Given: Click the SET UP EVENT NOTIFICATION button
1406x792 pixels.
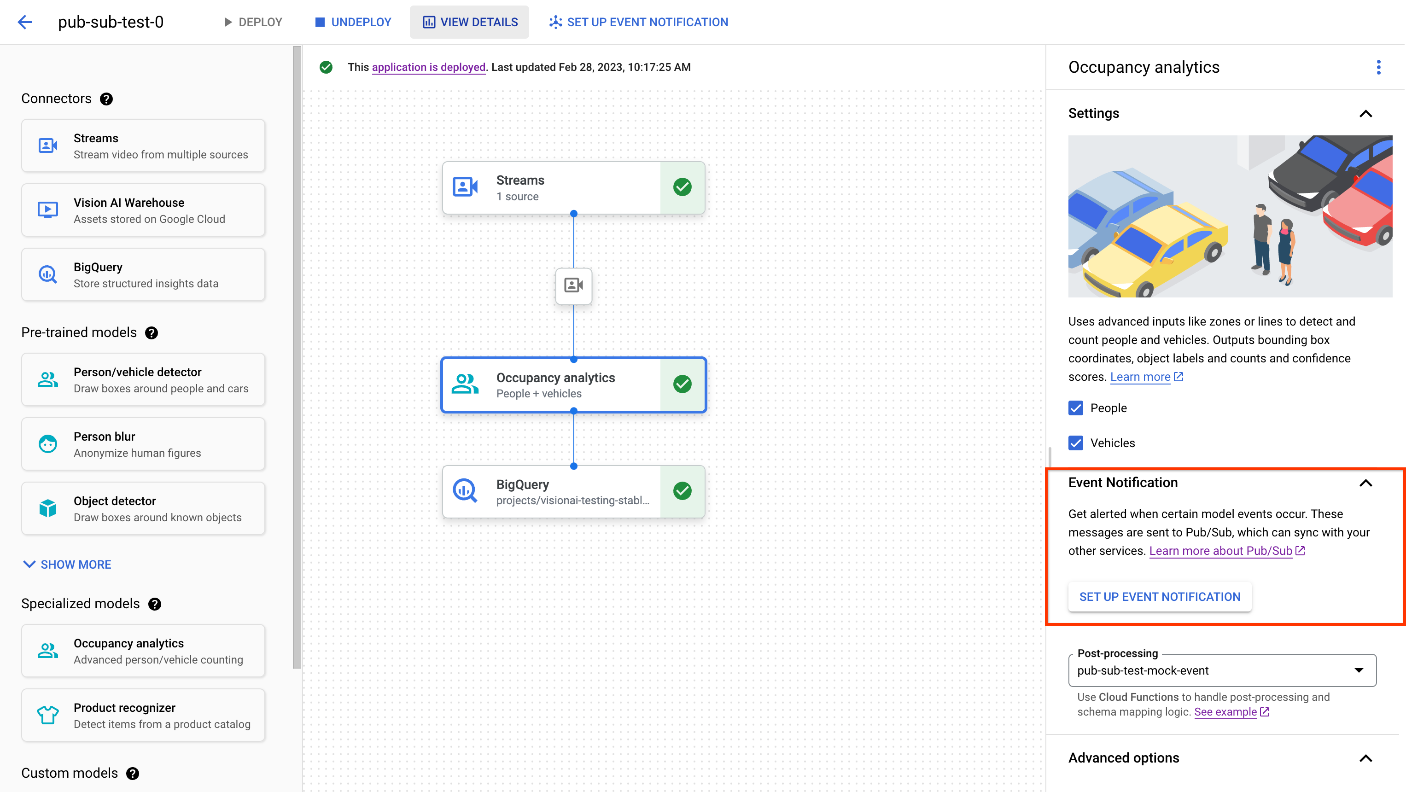Looking at the screenshot, I should click(1160, 596).
